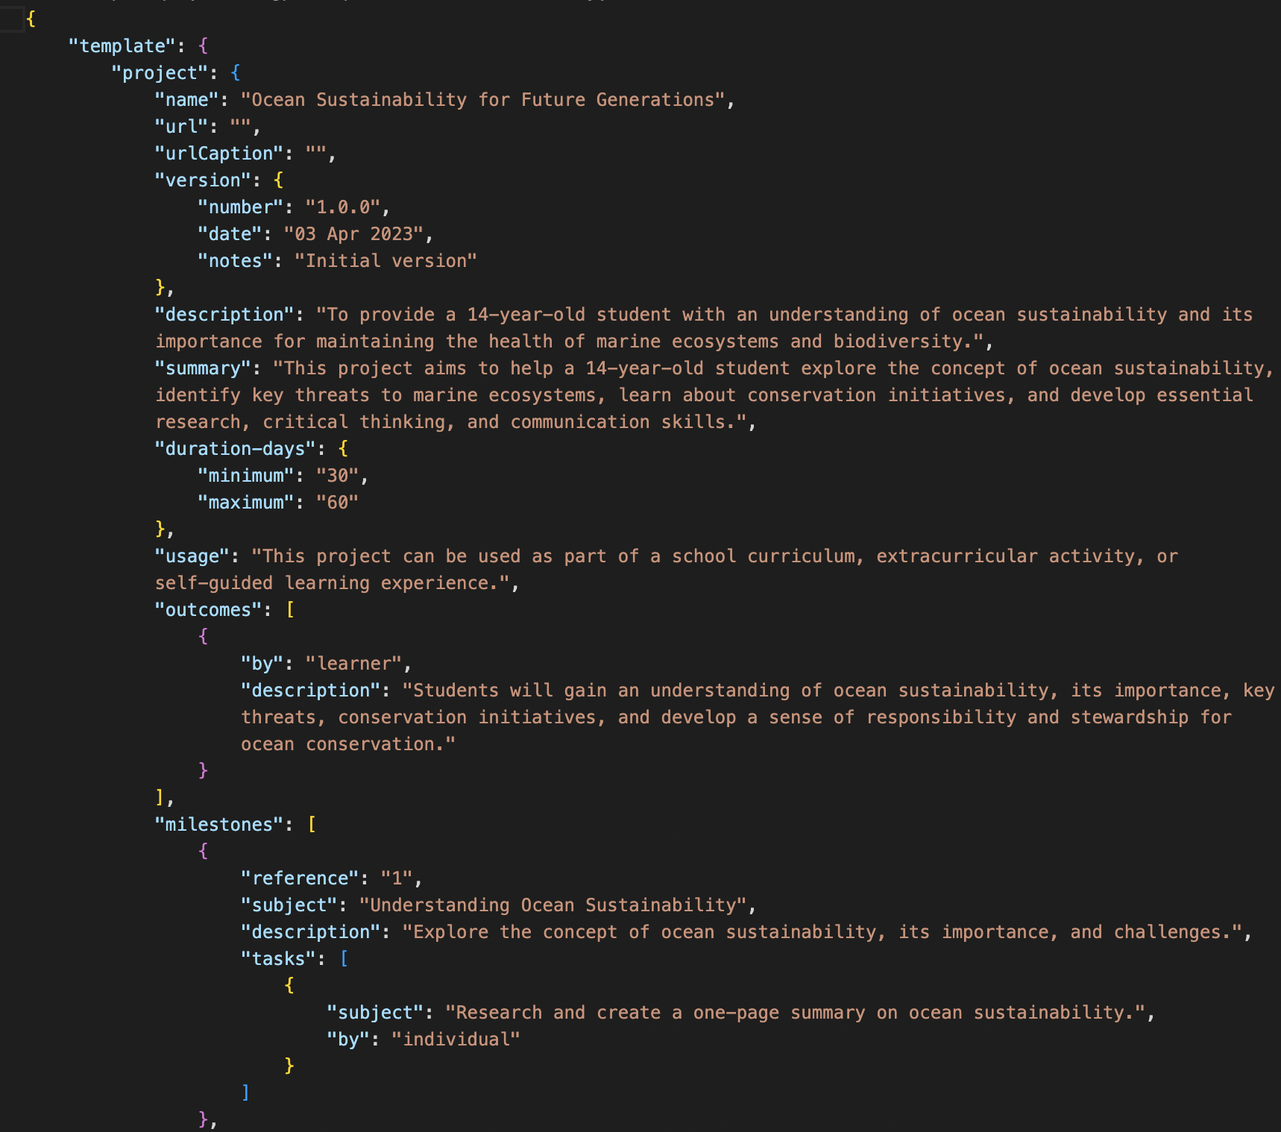1281x1132 pixels.
Task: Click the version number value "1.0.0"
Action: pos(342,207)
